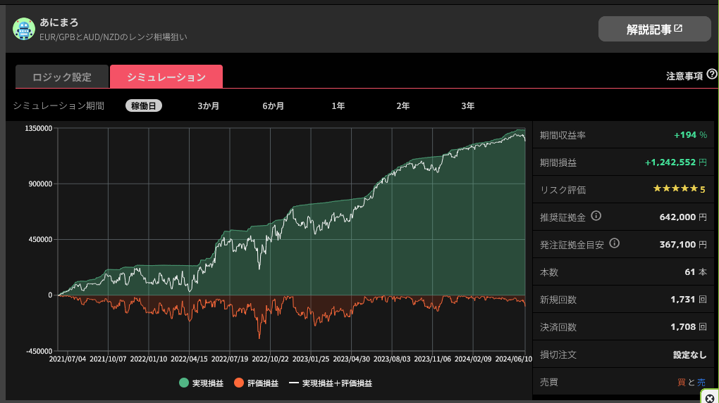Image resolution: width=719 pixels, height=403 pixels.
Task: Set simulation period to 1年
Action: (338, 106)
